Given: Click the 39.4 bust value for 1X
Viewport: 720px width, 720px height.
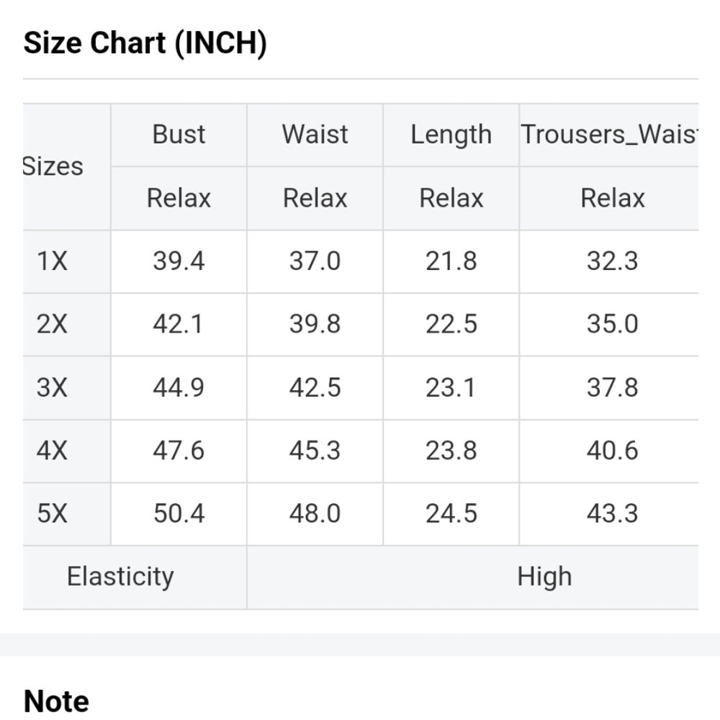Looking at the screenshot, I should [179, 261].
